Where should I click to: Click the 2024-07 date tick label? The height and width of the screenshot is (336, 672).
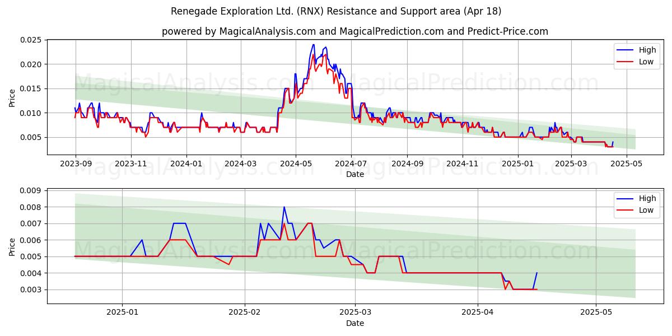point(351,164)
